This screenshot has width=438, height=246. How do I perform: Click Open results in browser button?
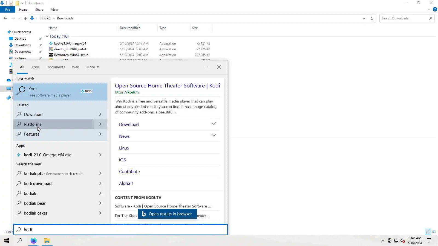(167, 214)
